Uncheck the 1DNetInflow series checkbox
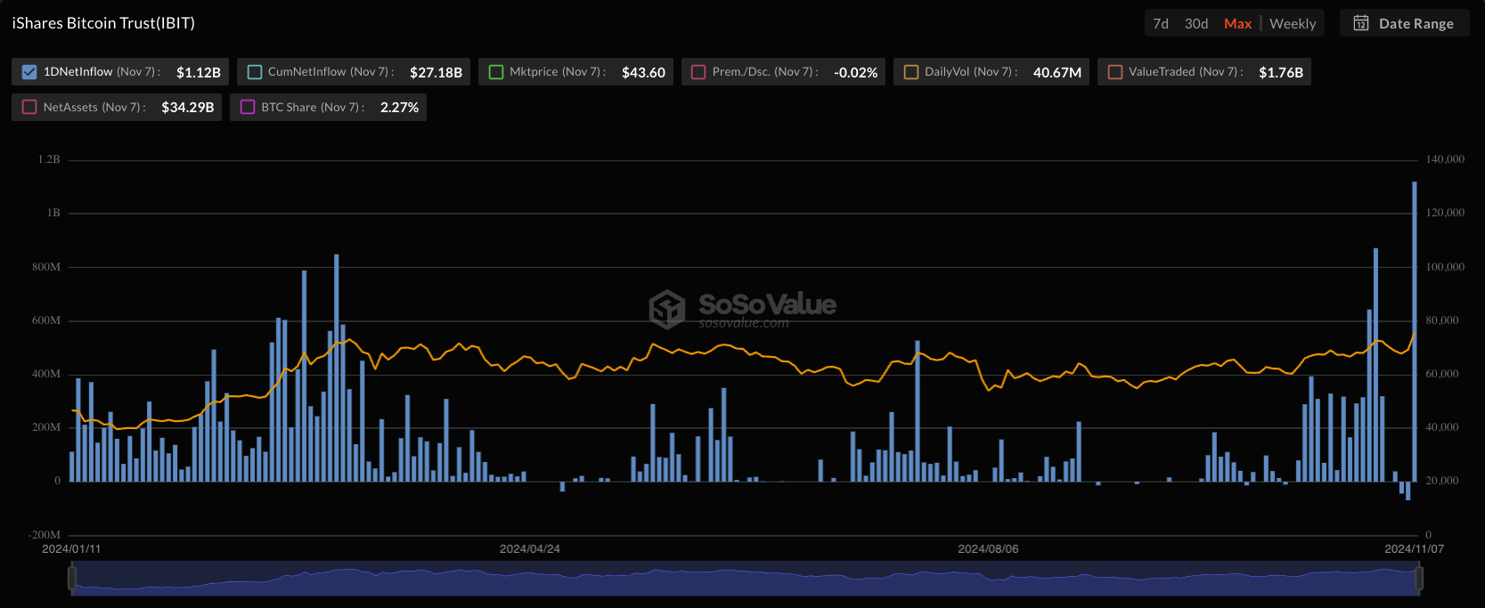1485x608 pixels. pos(29,72)
